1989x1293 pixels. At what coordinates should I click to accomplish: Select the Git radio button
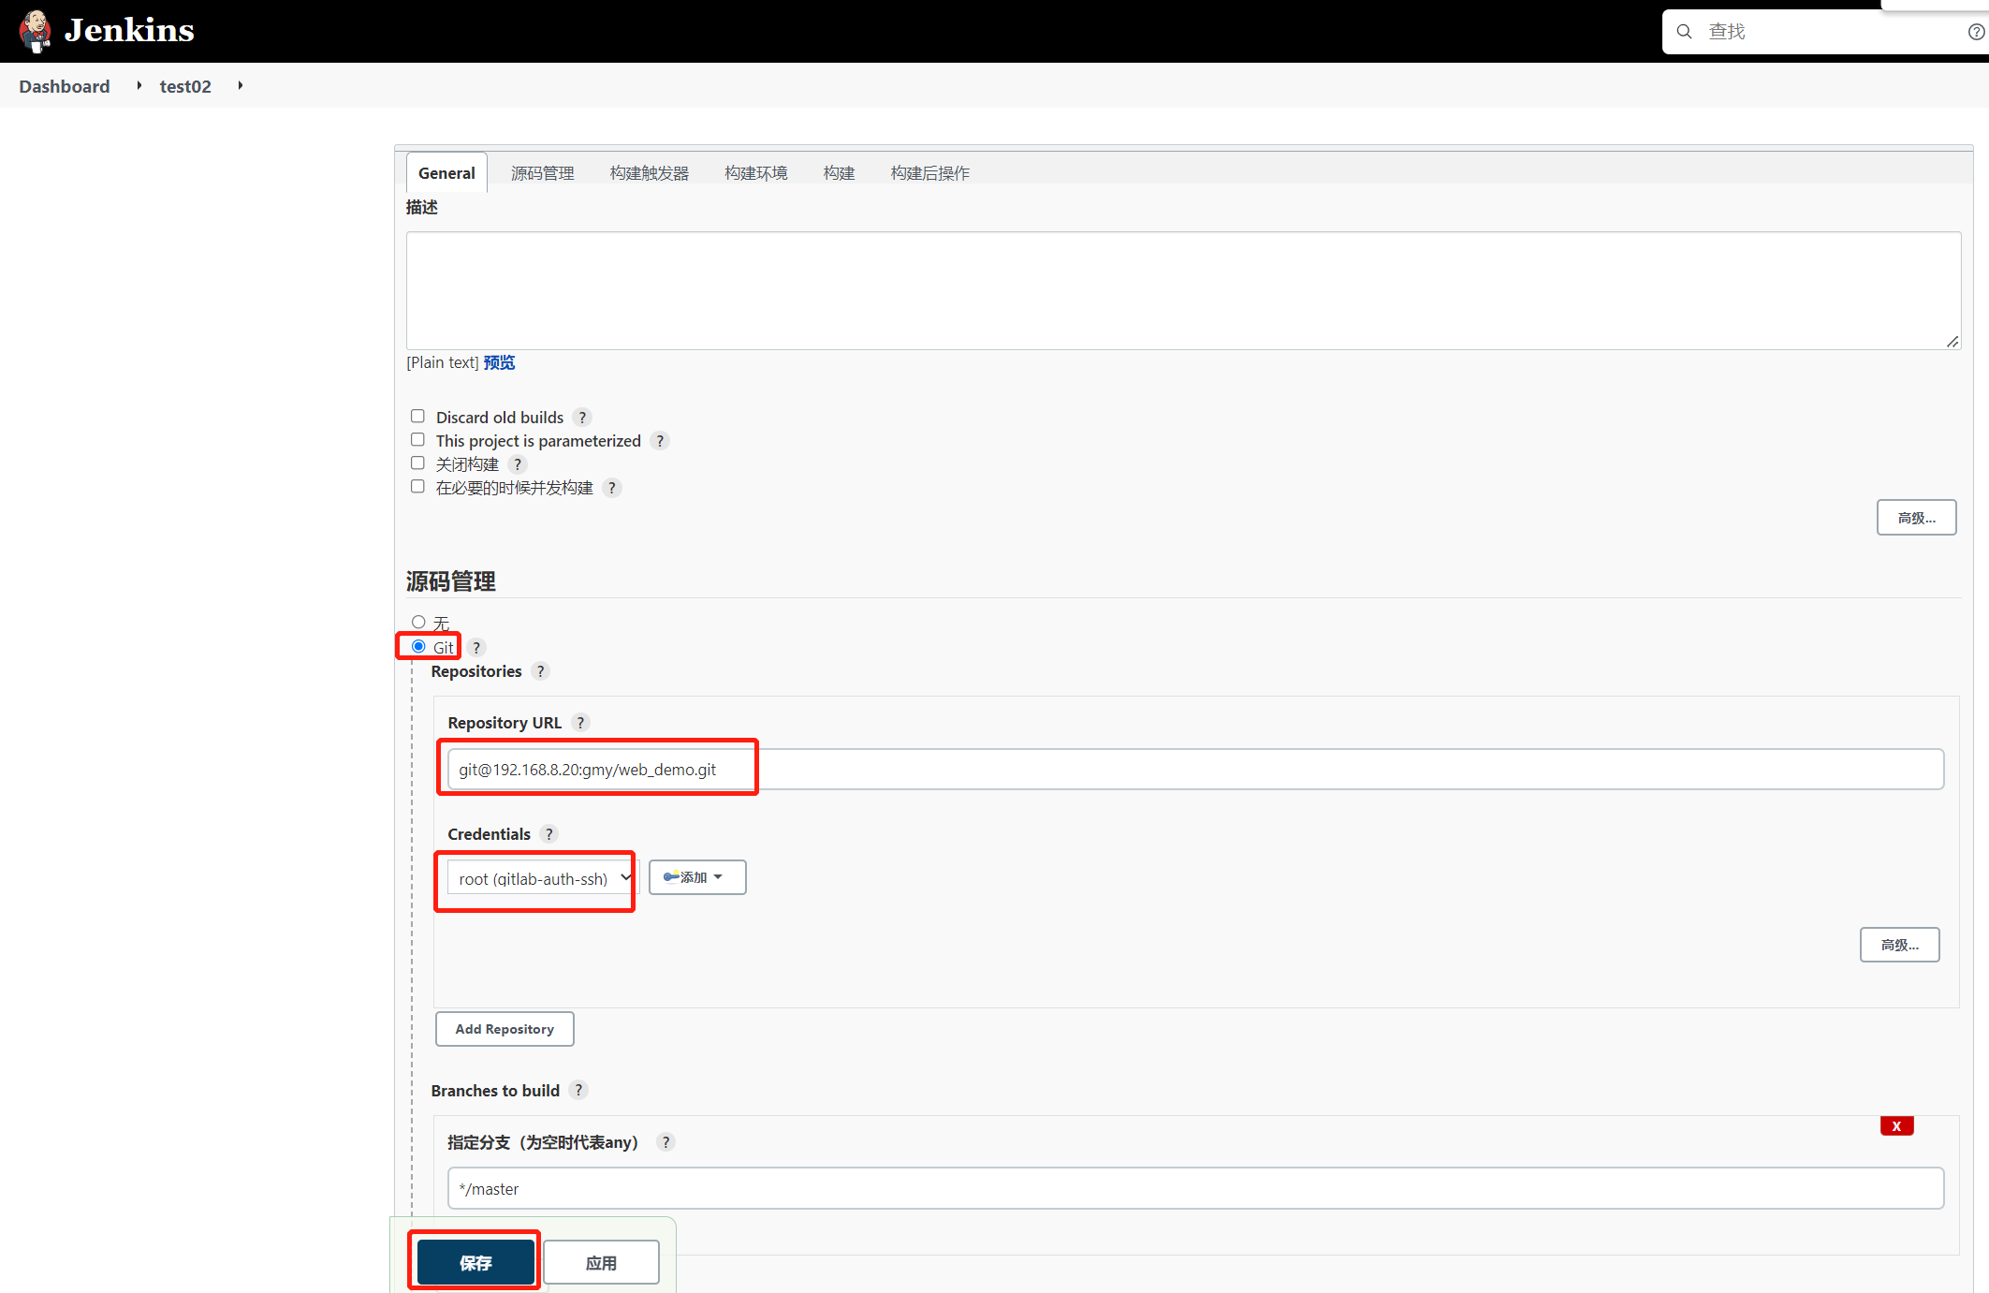(x=418, y=647)
